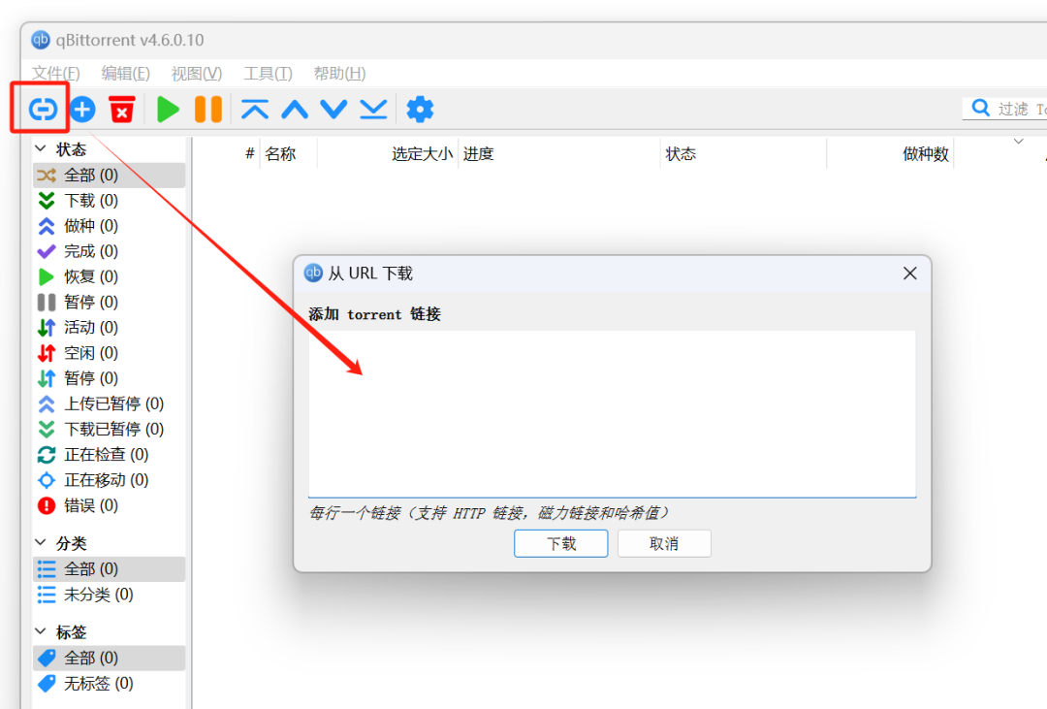The image size is (1047, 709).
Task: Click the search magnifier icon in filter box
Action: tap(980, 108)
